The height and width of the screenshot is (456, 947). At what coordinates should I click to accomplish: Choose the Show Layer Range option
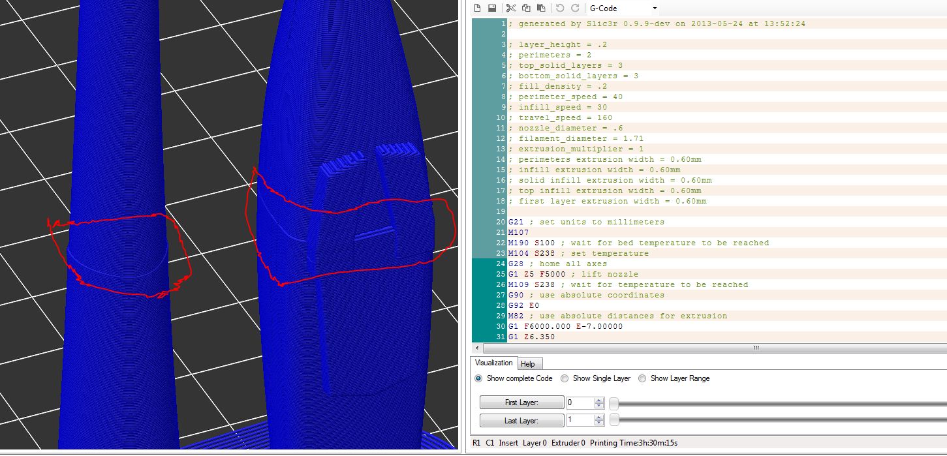click(x=642, y=378)
